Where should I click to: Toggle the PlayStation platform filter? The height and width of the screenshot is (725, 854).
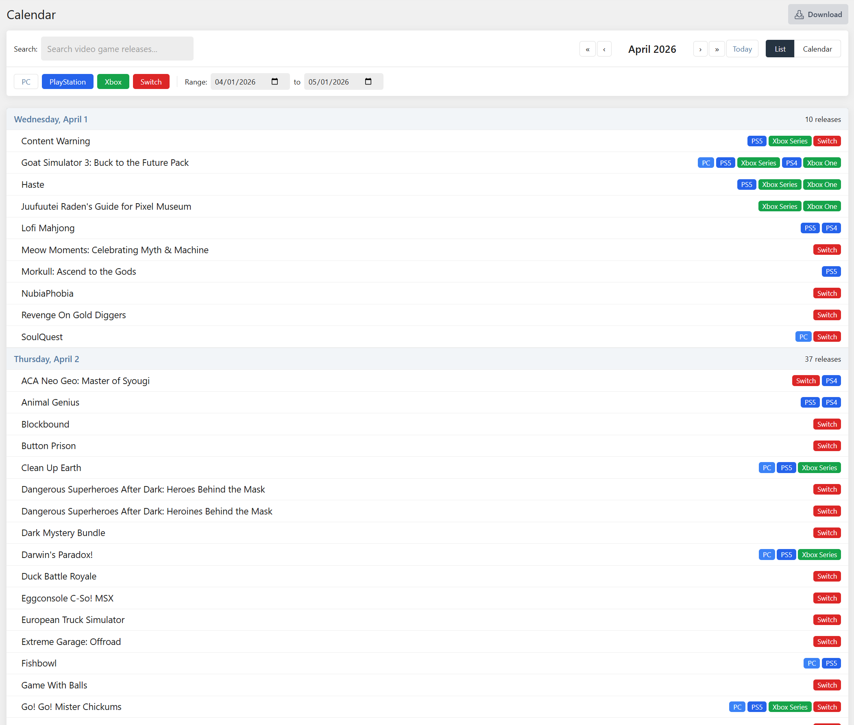coord(68,82)
